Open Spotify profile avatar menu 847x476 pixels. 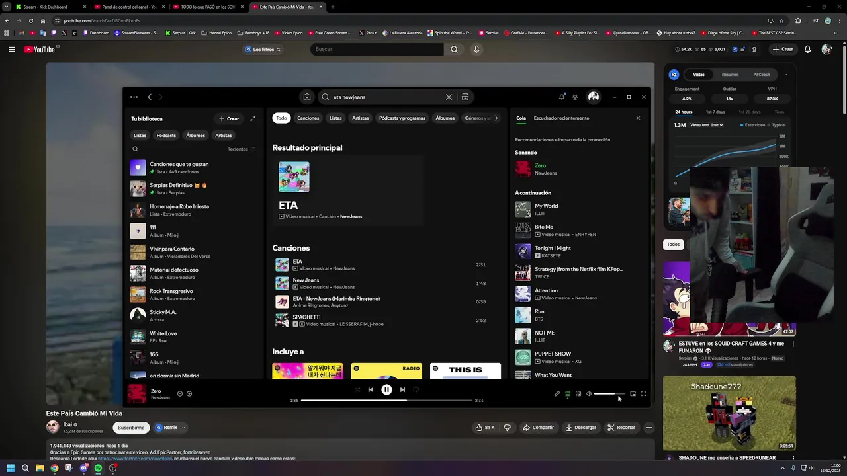(x=594, y=97)
